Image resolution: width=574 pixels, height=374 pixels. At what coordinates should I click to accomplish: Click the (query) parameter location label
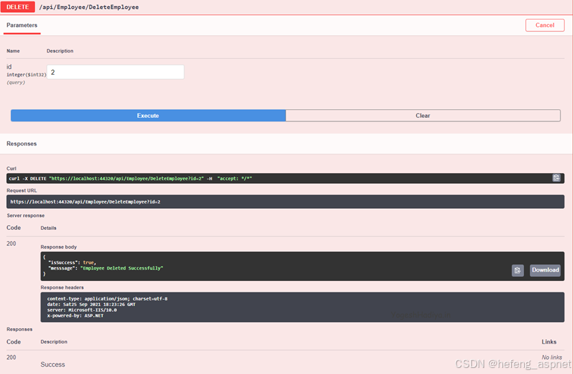(16, 82)
